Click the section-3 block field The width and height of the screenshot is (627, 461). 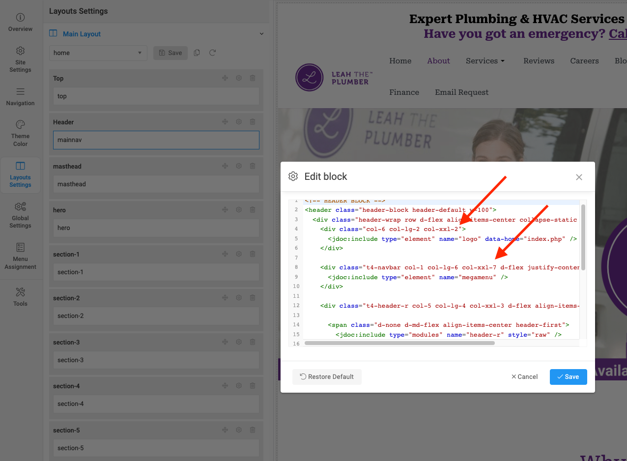point(156,360)
